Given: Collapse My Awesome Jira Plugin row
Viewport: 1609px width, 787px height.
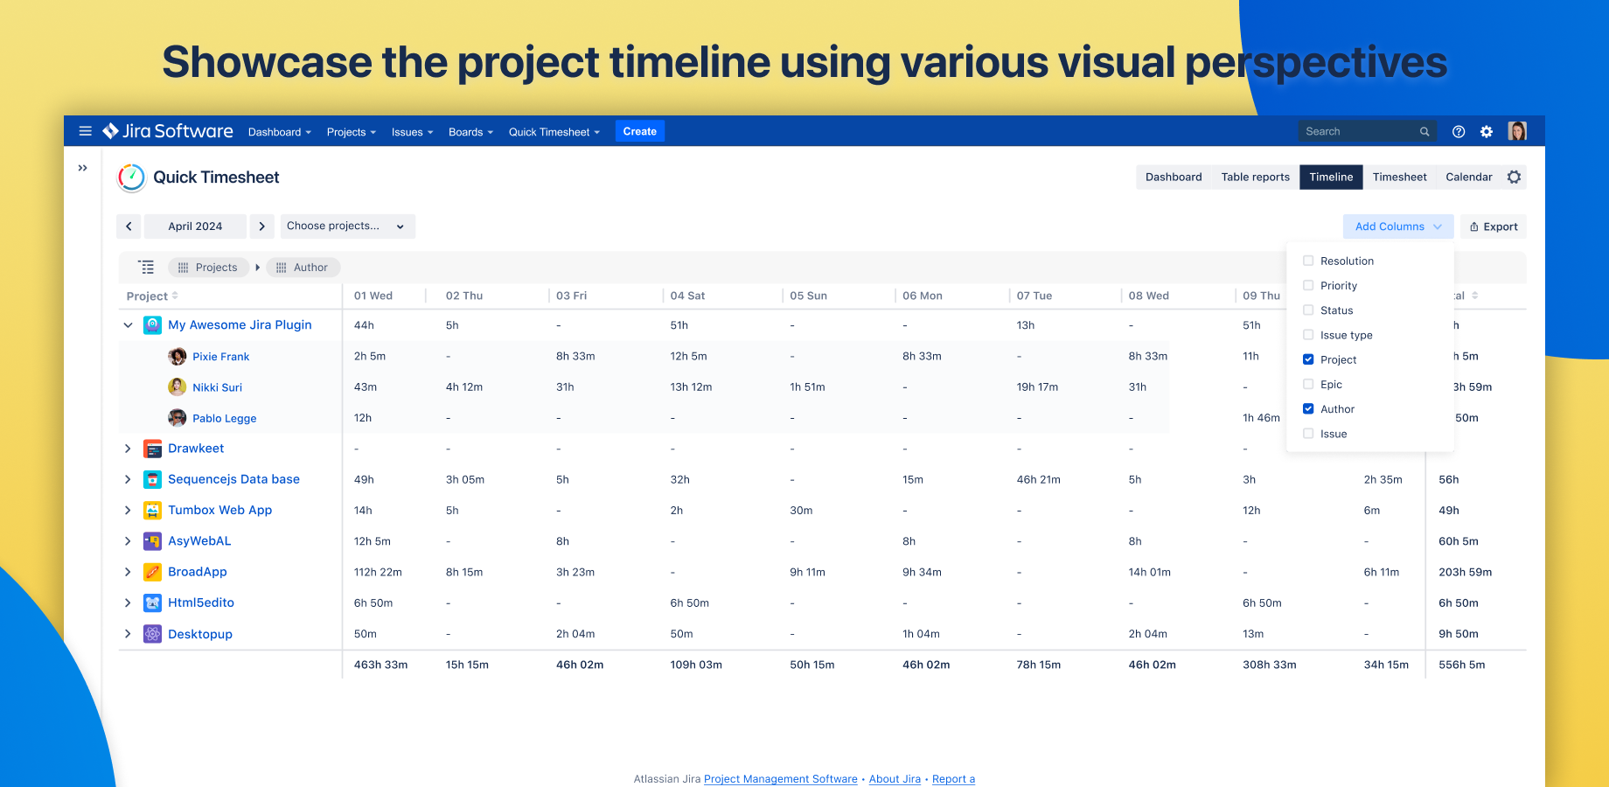Looking at the screenshot, I should click(128, 325).
